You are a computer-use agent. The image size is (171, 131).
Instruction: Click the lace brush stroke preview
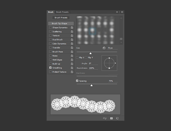pos(85,104)
